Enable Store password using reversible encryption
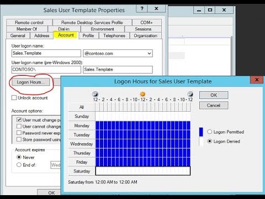The width and height of the screenshot is (265, 199). coord(19,139)
